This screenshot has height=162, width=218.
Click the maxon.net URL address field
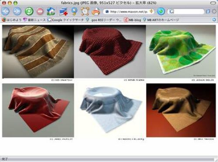point(129,12)
